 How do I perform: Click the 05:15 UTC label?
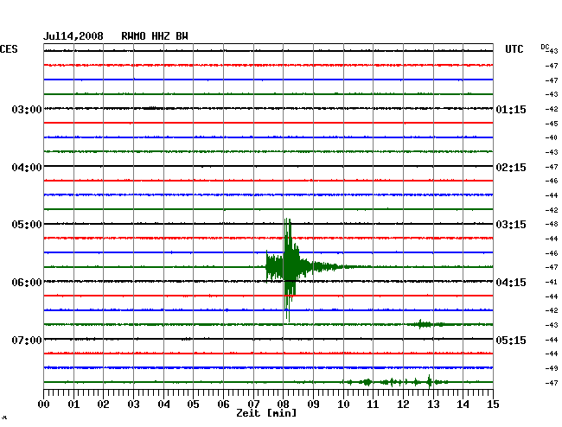511,340
